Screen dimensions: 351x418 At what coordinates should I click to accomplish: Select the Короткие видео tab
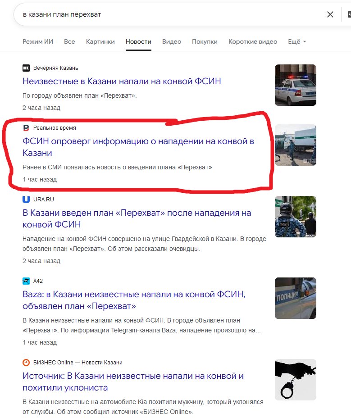(253, 41)
